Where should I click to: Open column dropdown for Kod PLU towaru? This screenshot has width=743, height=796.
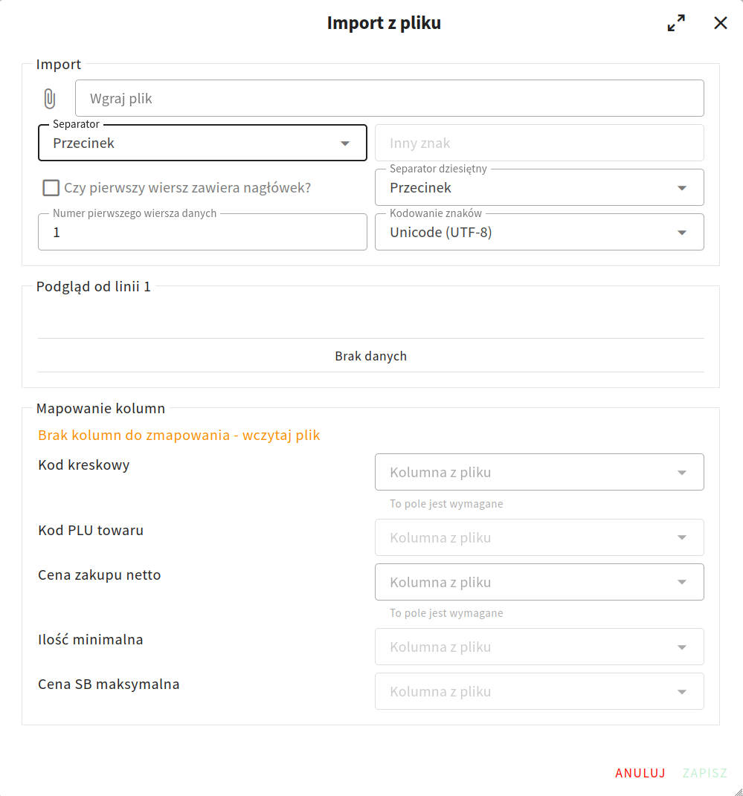pos(538,537)
